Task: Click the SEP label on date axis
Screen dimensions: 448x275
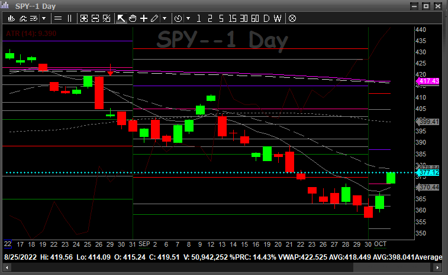Action: pyautogui.click(x=144, y=244)
